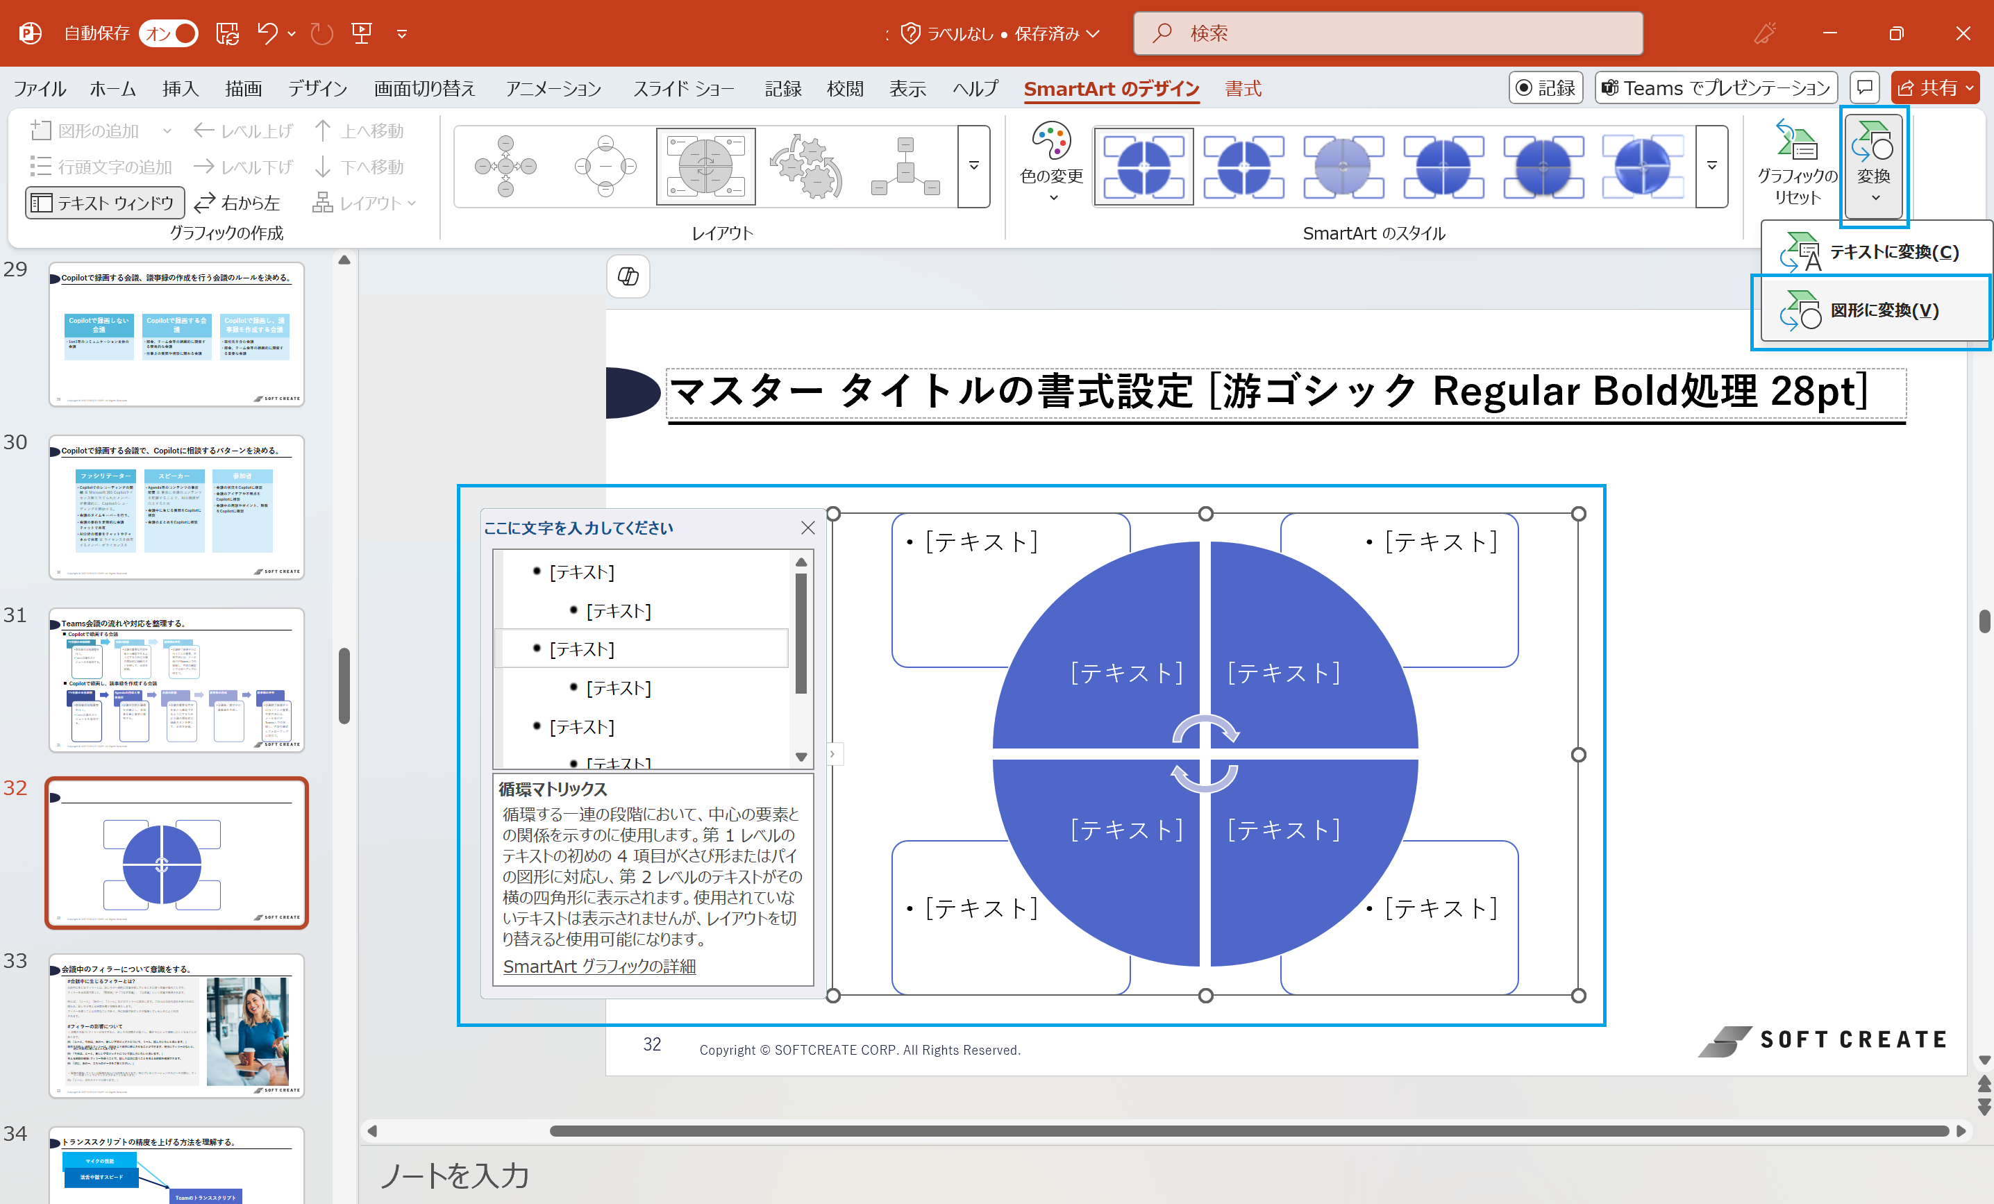
Task: Select fifth SmartArt style thumbnail
Action: pos(1543,166)
